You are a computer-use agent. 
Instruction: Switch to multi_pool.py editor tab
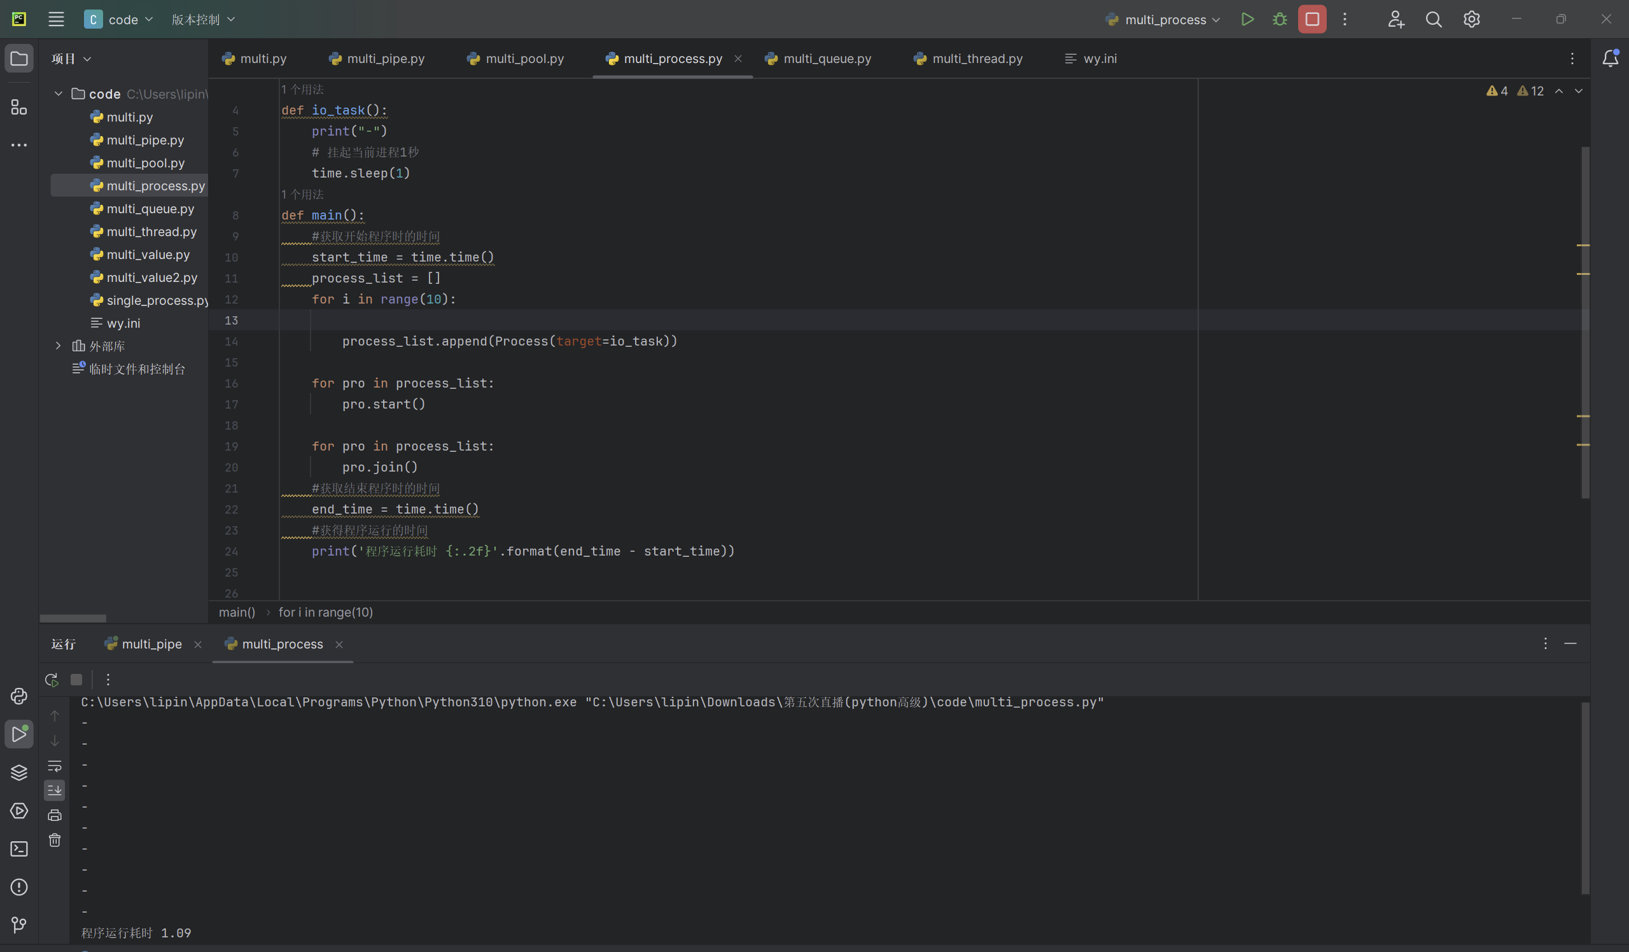click(515, 59)
